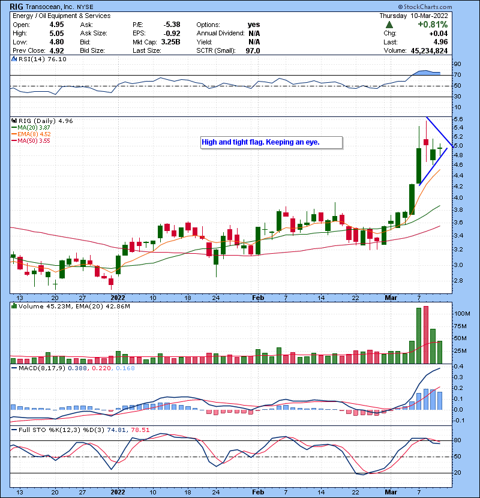Click the Chg value +0.04
Screen dimensions: 480x498
click(439, 34)
